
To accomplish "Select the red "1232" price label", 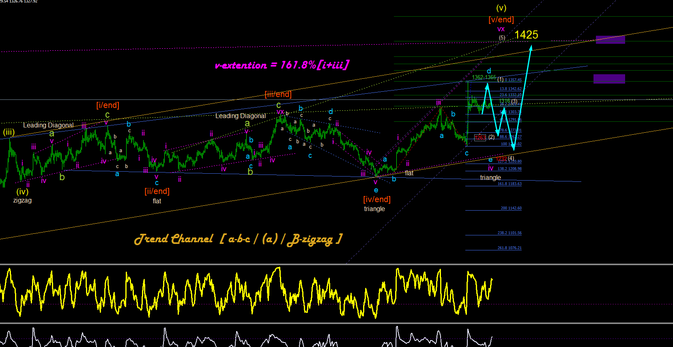I will [501, 158].
